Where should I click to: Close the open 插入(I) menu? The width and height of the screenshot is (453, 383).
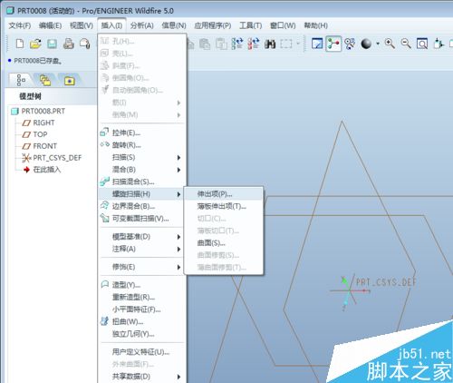(x=111, y=25)
